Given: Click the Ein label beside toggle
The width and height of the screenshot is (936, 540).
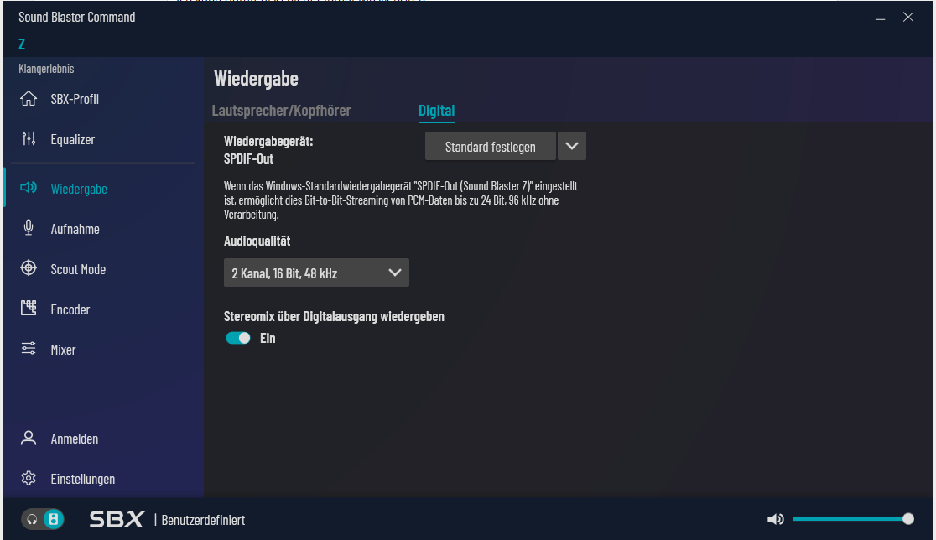Looking at the screenshot, I should (x=268, y=338).
